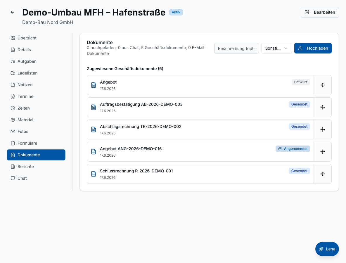The height and width of the screenshot is (263, 346).
Task: Select the active Dokumente menu entry
Action: pyautogui.click(x=36, y=155)
